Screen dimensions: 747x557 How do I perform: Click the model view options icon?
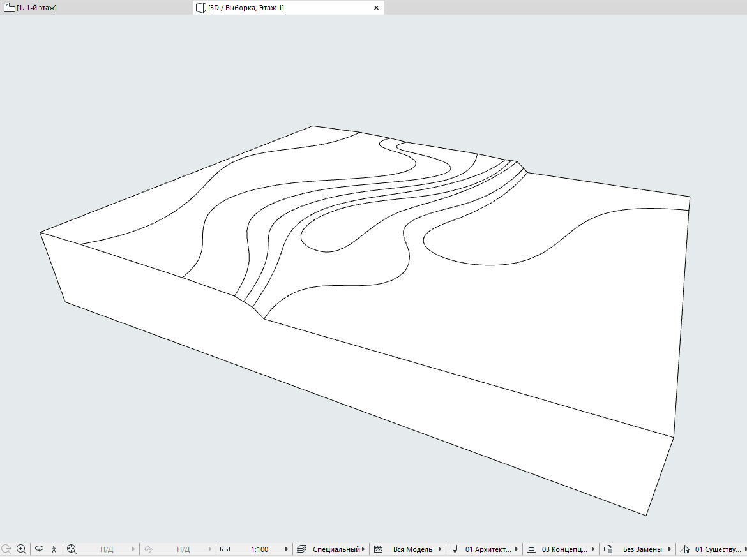(532, 549)
